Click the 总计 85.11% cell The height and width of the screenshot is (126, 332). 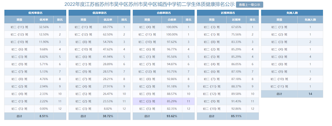[236, 116]
